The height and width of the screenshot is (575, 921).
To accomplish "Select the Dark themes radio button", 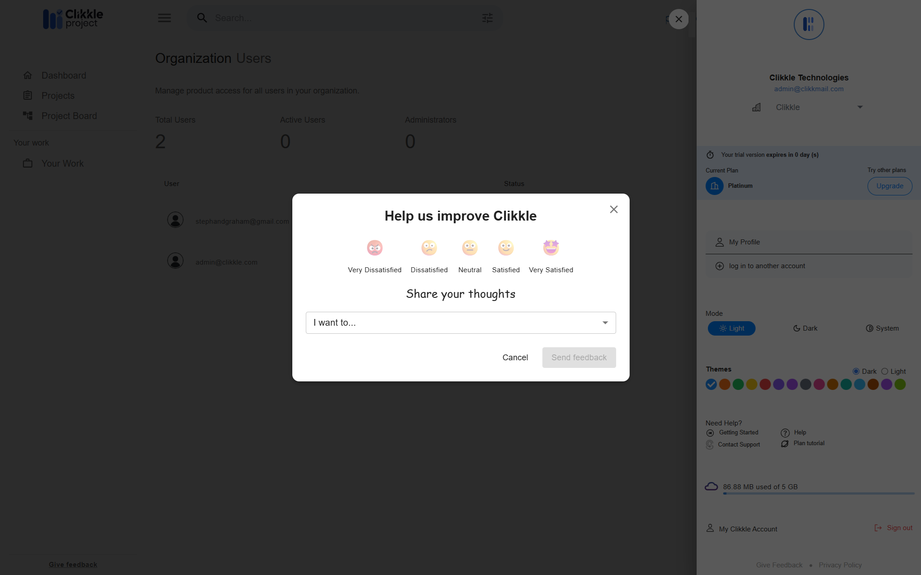I will click(x=856, y=372).
